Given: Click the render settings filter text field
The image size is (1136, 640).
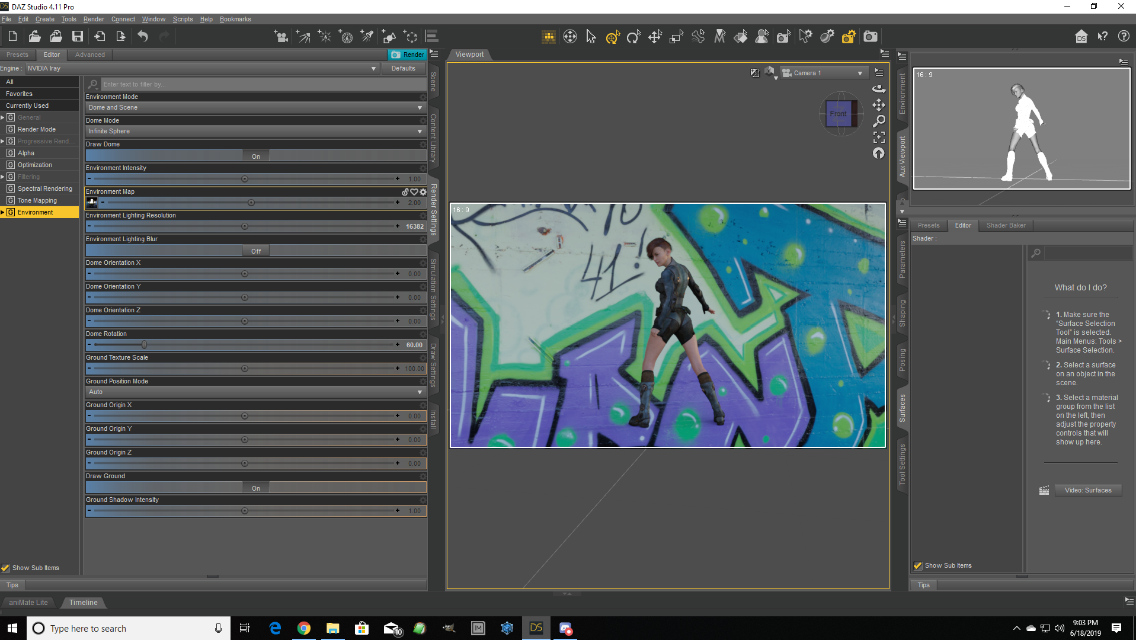Looking at the screenshot, I should [263, 84].
